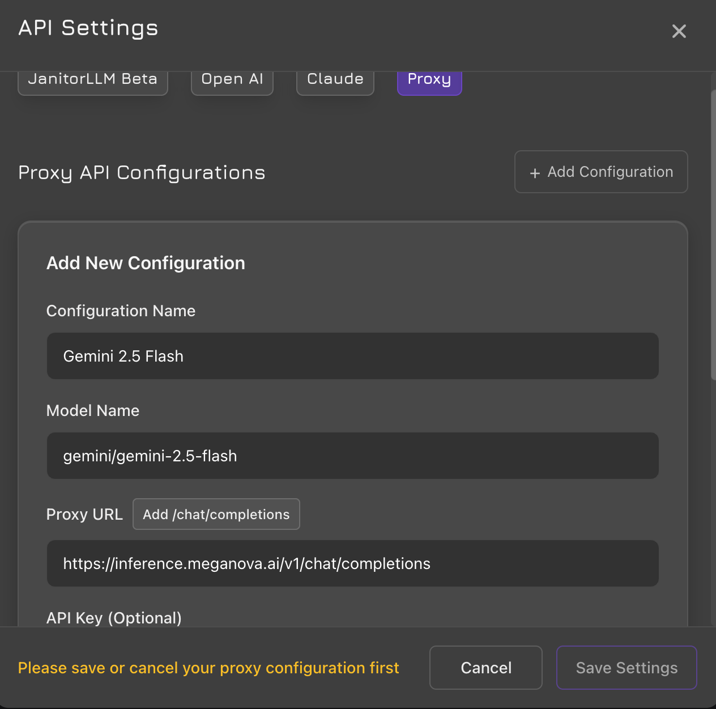Click the Model Name label text

93,410
